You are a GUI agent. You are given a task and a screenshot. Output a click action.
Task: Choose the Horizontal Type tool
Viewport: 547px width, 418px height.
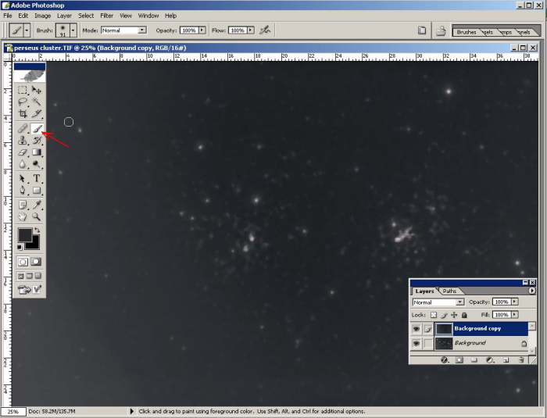[37, 179]
